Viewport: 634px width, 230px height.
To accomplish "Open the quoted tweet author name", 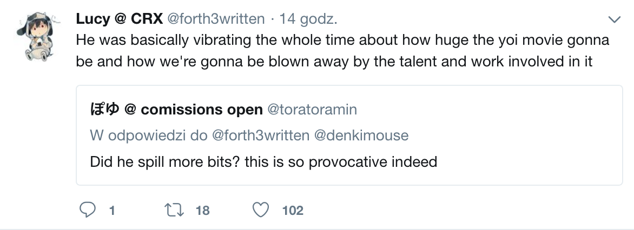I will click(176, 110).
